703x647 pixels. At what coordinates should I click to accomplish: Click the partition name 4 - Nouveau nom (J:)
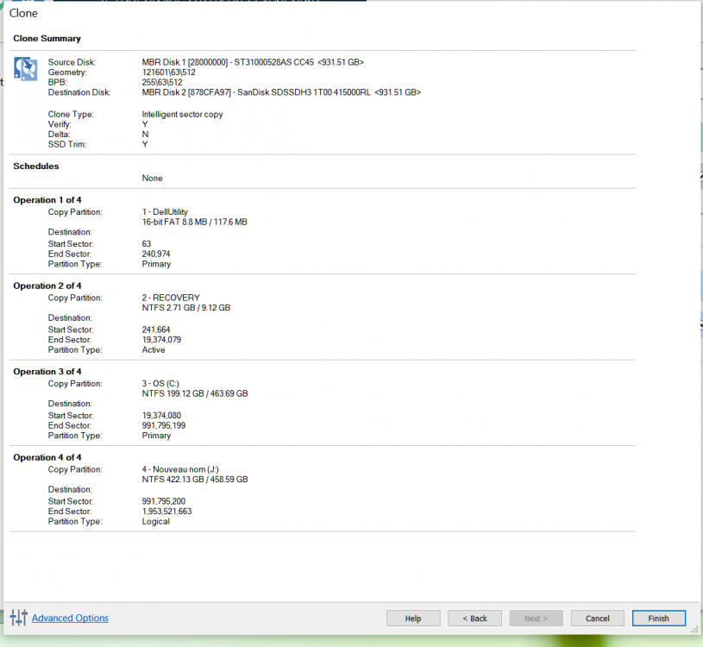tap(180, 469)
